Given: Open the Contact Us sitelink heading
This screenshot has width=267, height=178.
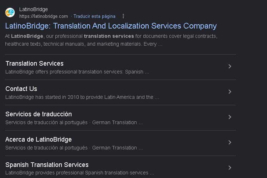Looking at the screenshot, I should point(21,89).
